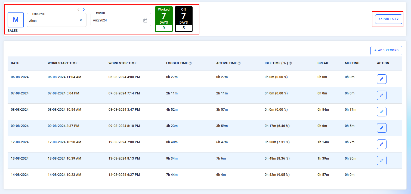
Task: Click the Action column header
Action: pos(383,63)
